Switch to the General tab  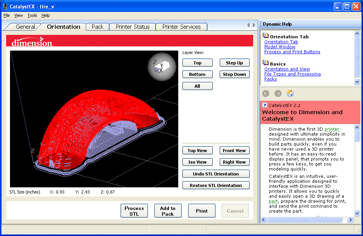coord(25,27)
